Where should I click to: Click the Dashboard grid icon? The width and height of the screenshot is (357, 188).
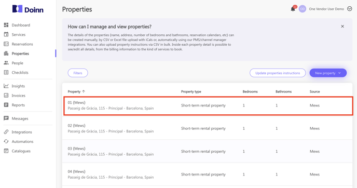click(x=6, y=25)
